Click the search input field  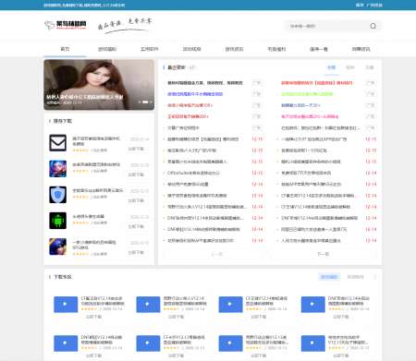click(x=327, y=26)
